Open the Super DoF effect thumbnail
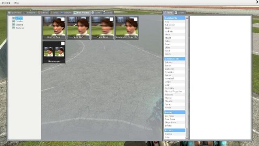This screenshot has width=259, height=146. coord(78,28)
